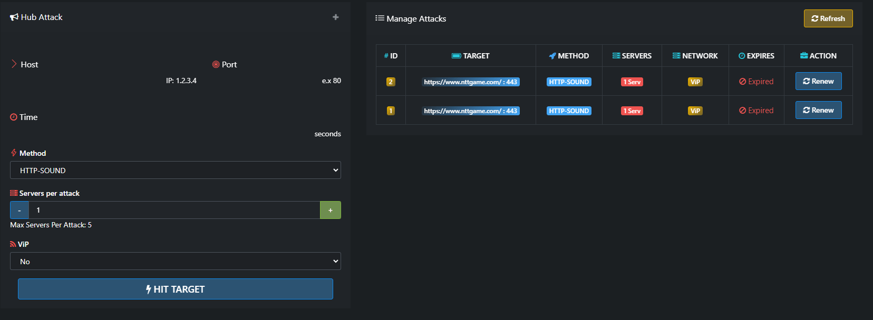Click the HTTP-SOUND method badge in row 2
This screenshot has height=320, width=873.
pos(569,82)
